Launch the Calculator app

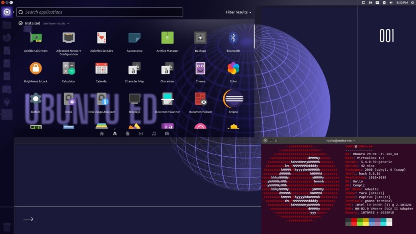point(69,69)
